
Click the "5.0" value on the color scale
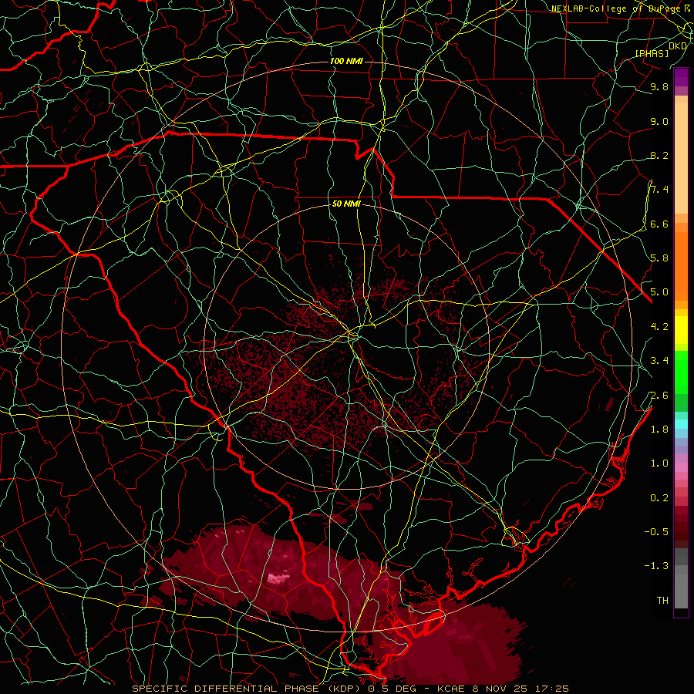click(659, 292)
